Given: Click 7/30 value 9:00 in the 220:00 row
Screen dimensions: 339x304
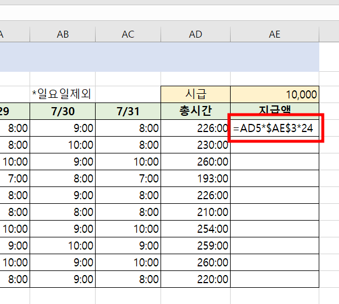Looking at the screenshot, I should pyautogui.click(x=63, y=279).
